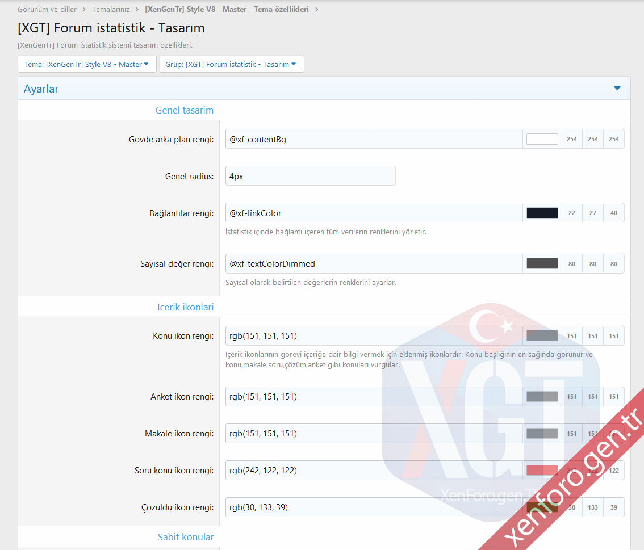Screen dimensions: 644x550
Task: Open the Tema: [XenGenTr] Style V8 - Master dropdown
Action: pos(87,65)
